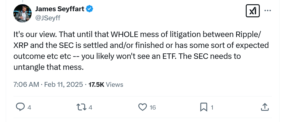Open the @JSeyff handle link
The image size is (285, 122).
48,18
